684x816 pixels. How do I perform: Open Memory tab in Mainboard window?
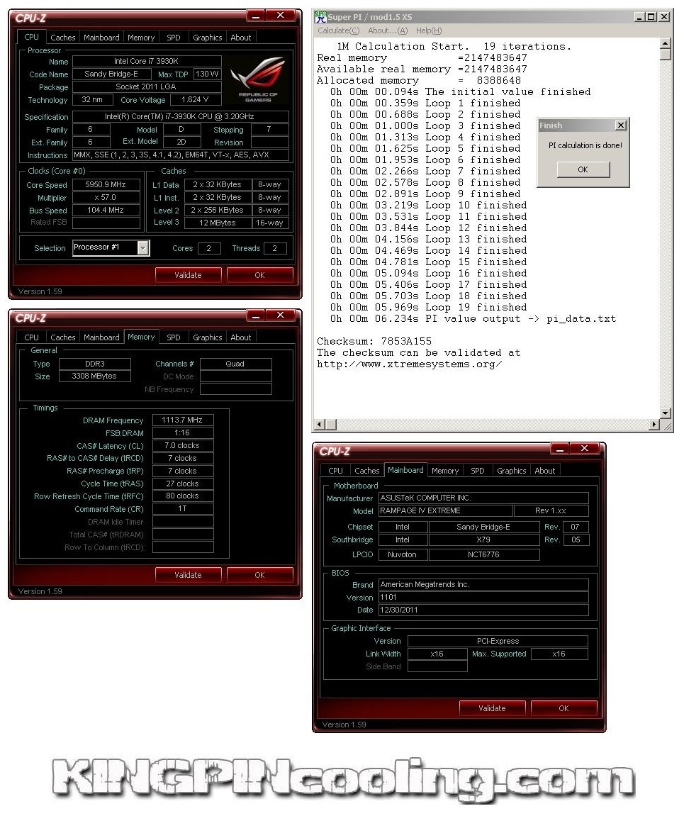point(445,471)
